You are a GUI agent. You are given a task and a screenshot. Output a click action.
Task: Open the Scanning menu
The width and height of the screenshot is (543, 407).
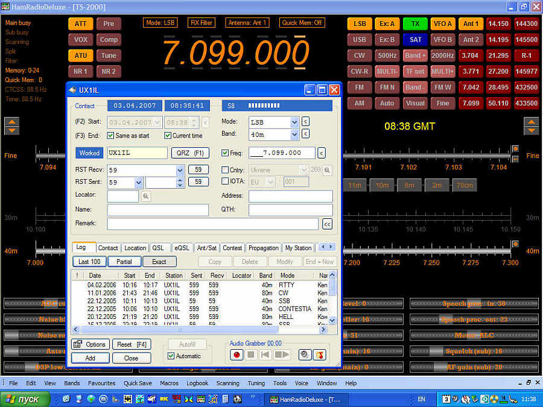pyautogui.click(x=228, y=383)
